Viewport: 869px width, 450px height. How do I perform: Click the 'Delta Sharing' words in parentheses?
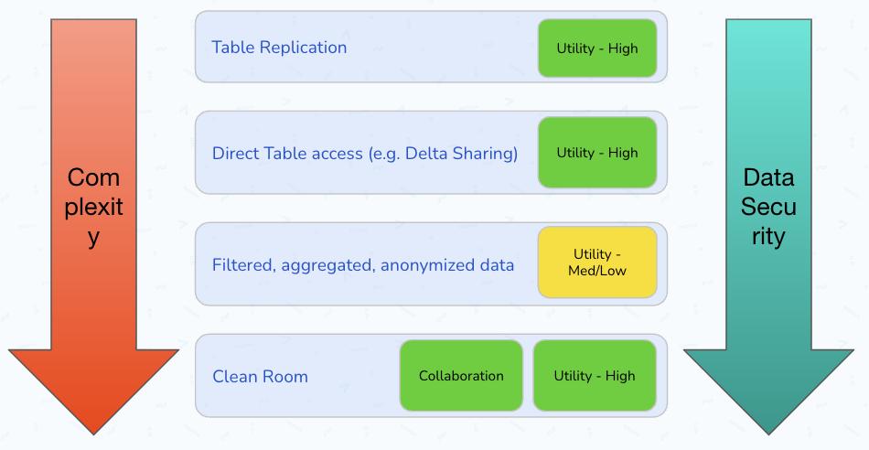467,153
